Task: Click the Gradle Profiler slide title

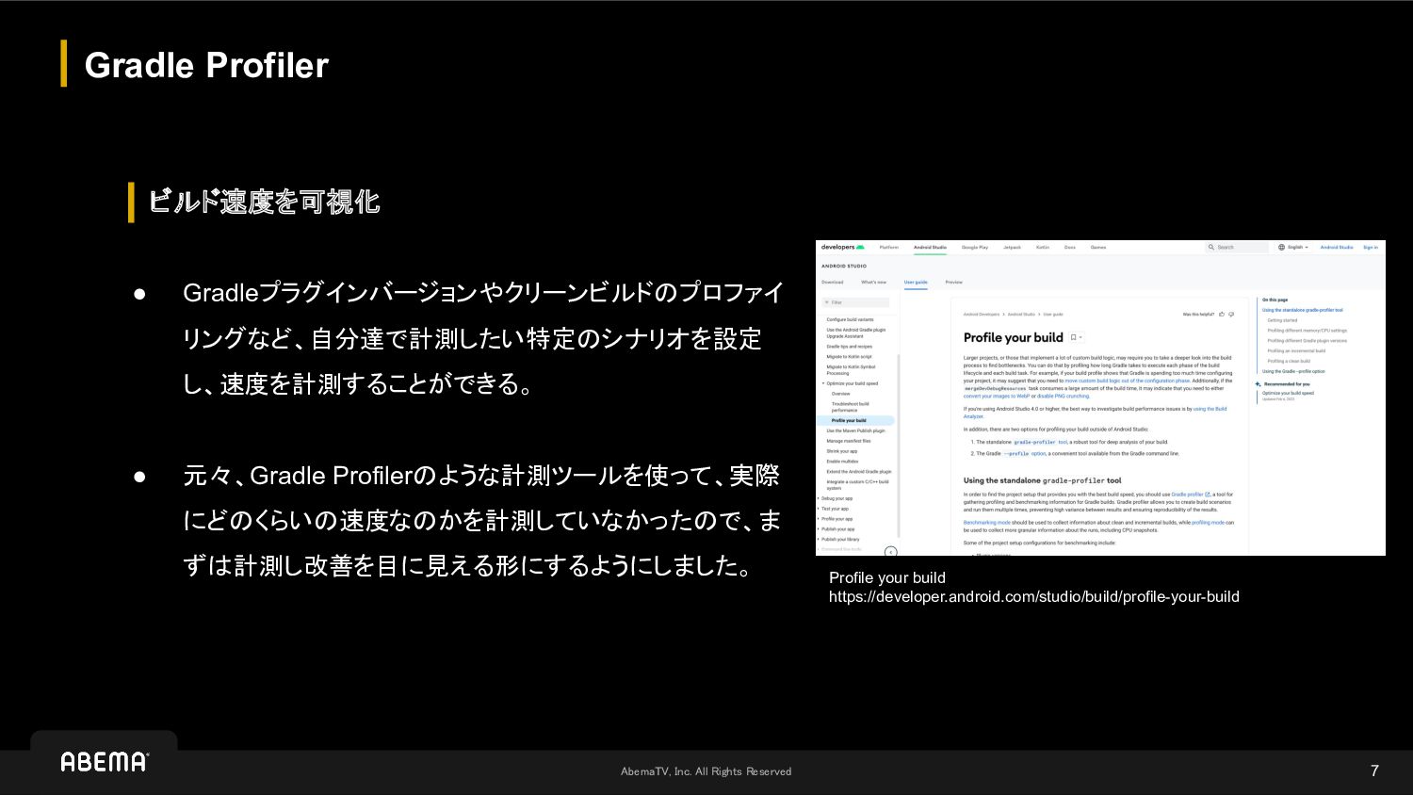Action: (206, 65)
